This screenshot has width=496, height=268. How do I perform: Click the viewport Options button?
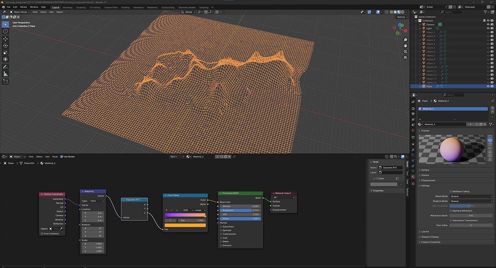click(402, 17)
